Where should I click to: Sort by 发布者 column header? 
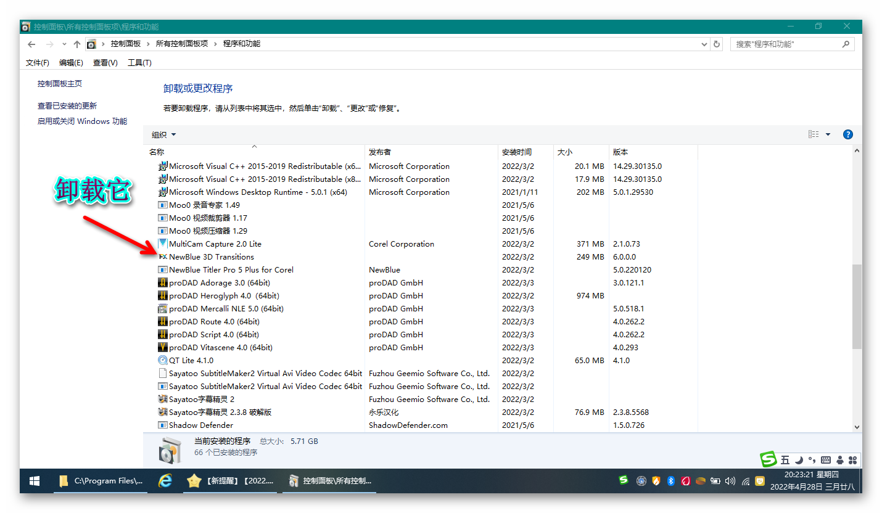[x=431, y=152]
